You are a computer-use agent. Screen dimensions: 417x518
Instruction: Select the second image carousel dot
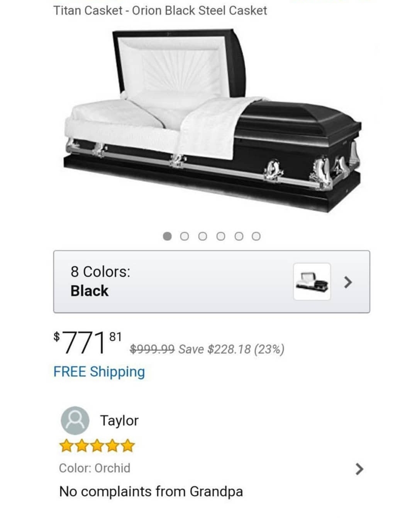tap(185, 236)
